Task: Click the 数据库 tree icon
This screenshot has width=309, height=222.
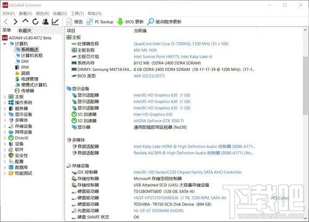Action: click(x=11, y=168)
